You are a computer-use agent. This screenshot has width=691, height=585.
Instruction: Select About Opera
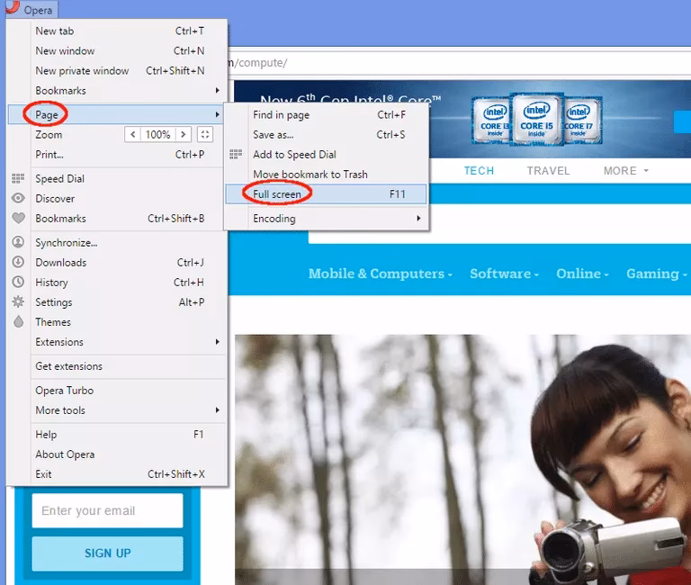[118, 454]
